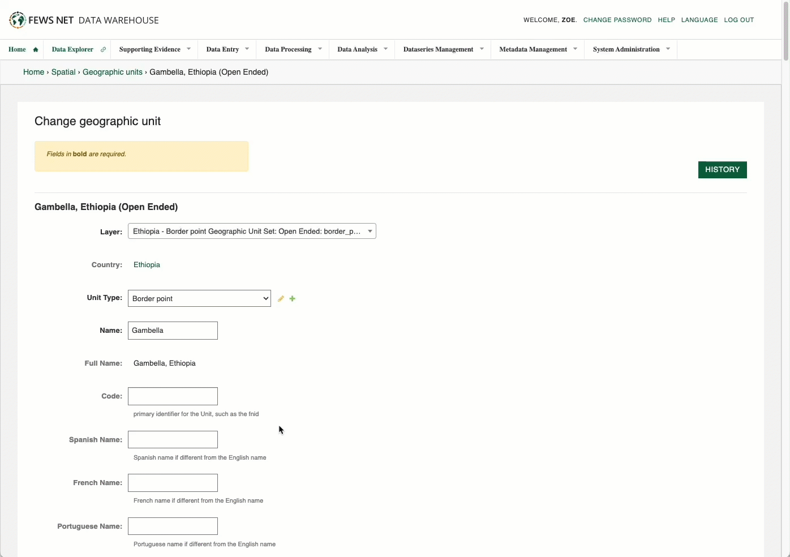Open the Unit Type select box
Screen dimensions: 790x557
(x=199, y=299)
